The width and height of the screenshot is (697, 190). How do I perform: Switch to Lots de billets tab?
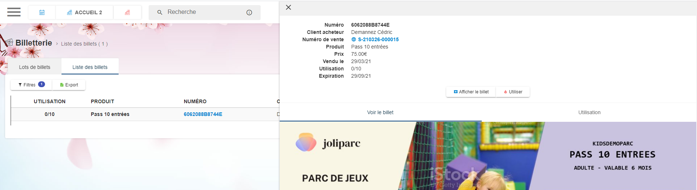click(x=34, y=67)
